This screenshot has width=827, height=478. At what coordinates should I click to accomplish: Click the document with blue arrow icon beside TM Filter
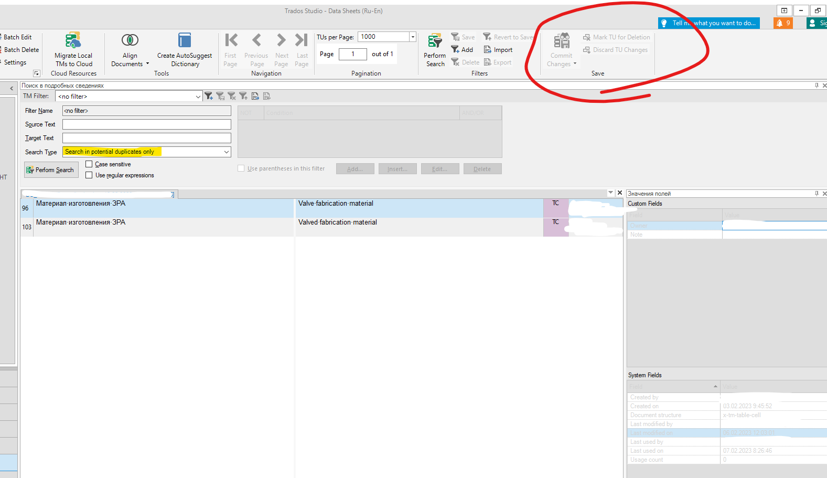point(255,96)
